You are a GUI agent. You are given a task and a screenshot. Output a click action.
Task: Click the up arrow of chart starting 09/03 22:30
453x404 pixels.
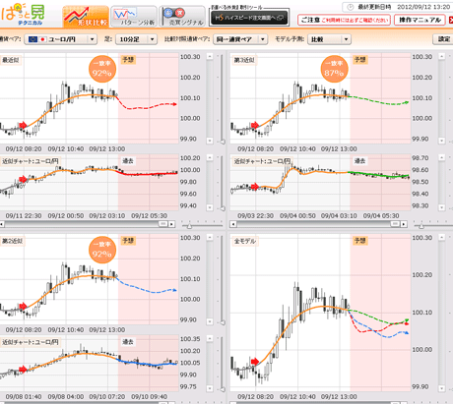point(442,158)
